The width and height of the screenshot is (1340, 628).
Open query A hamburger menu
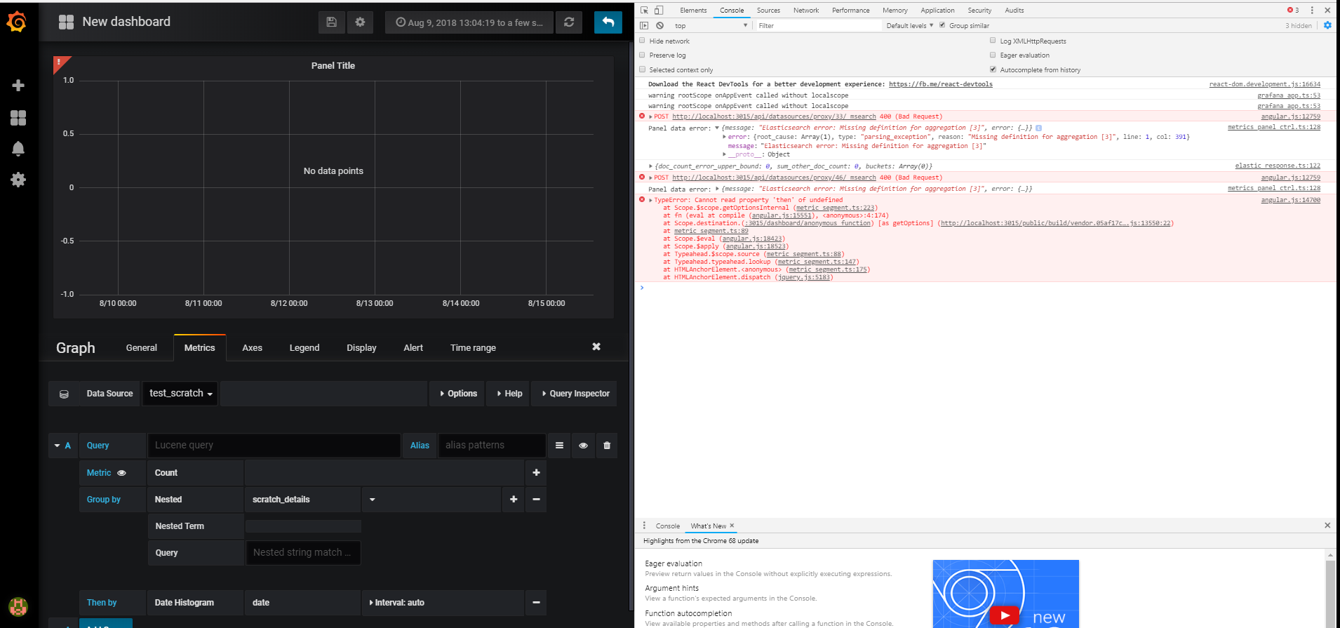559,446
